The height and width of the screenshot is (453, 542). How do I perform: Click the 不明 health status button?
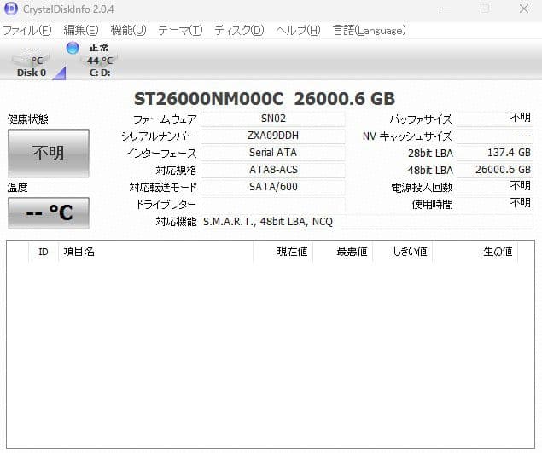point(49,153)
